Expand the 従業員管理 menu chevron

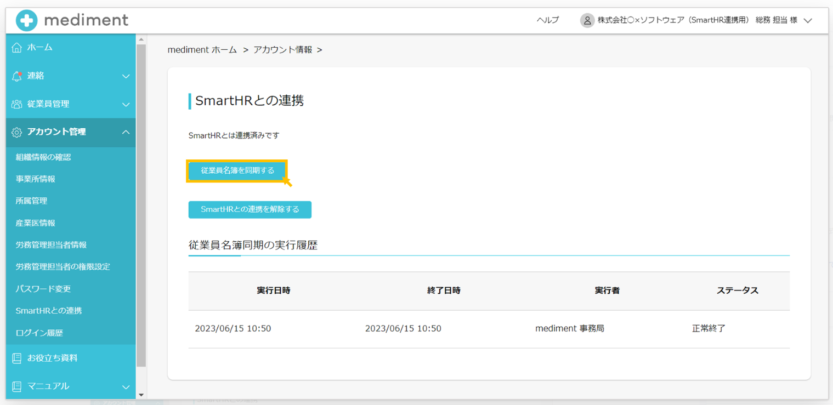(x=126, y=104)
